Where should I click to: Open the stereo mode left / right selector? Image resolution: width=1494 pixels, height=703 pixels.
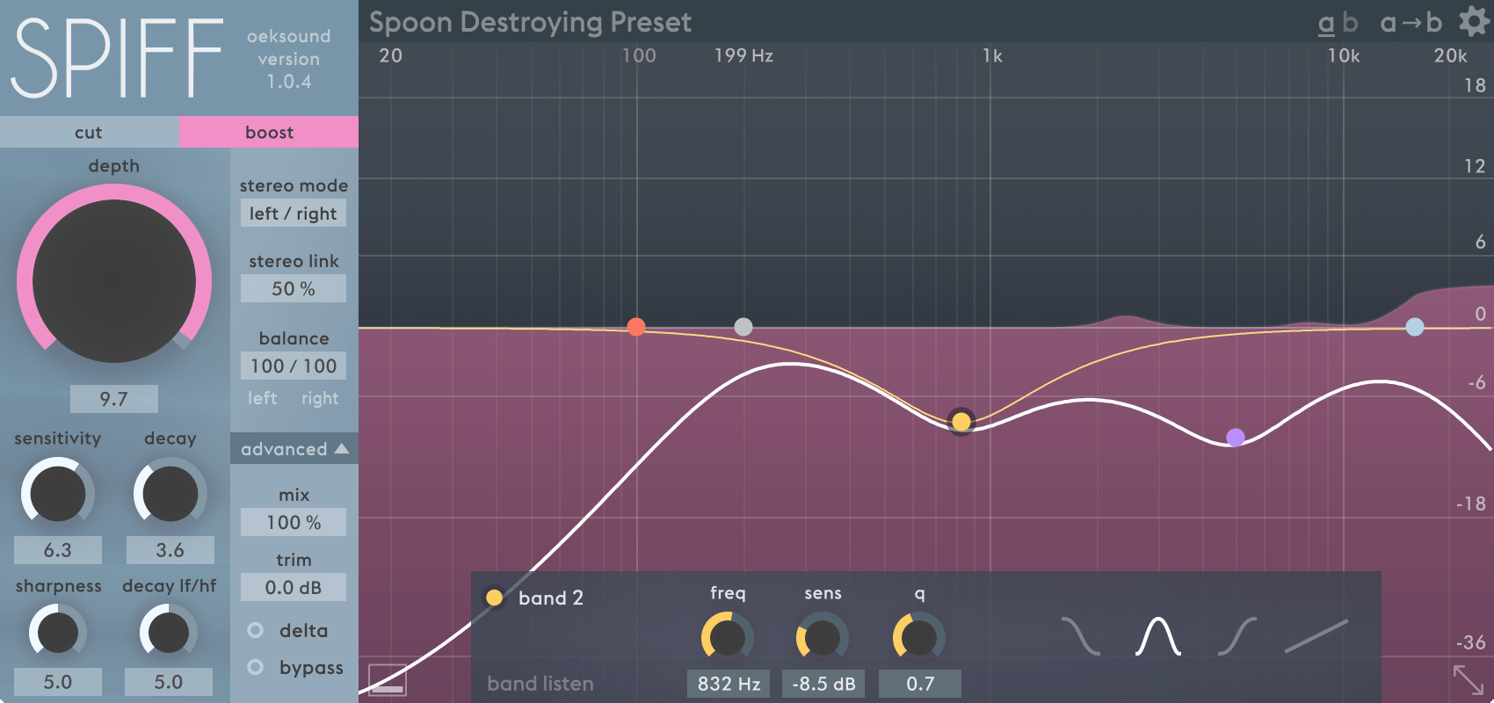(x=294, y=214)
